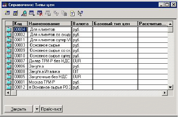Click the help question-mark page icon
The height and width of the screenshot is (117, 178).
click(x=72, y=14)
